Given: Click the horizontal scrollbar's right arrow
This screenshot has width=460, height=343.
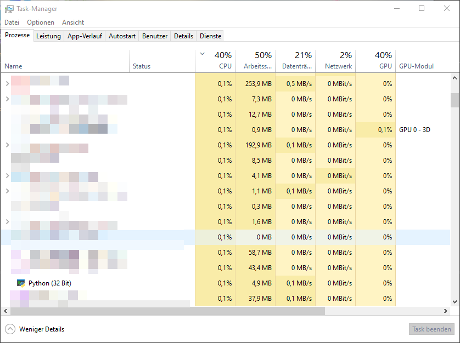Looking at the screenshot, I should 446,311.
